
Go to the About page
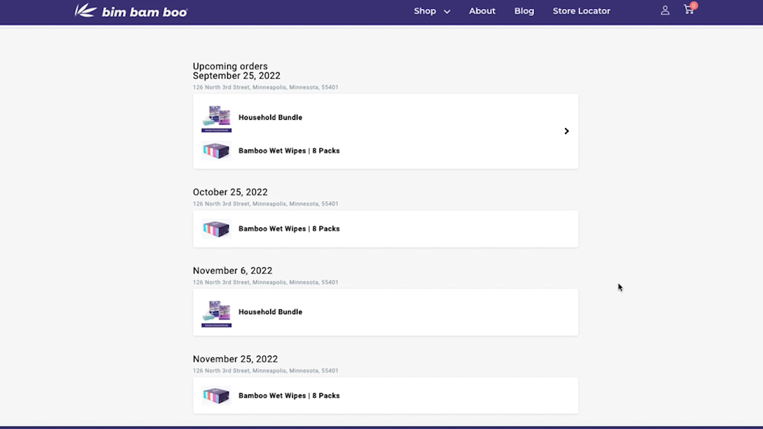(482, 11)
